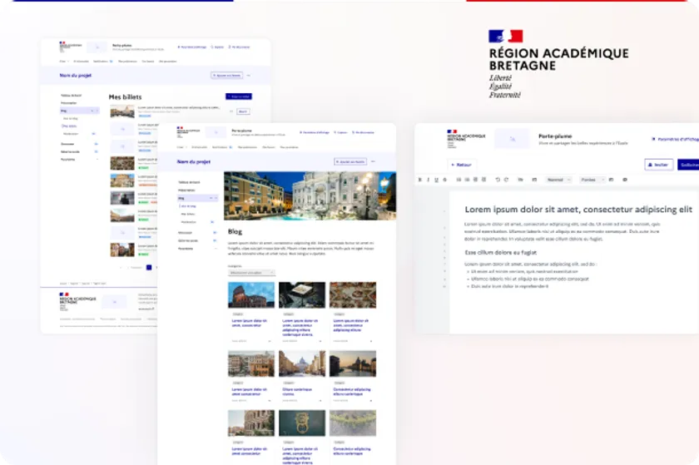Screen dimensions: 699x465
Task: Select Modération in Mes billets page sidebar
Action: click(71, 134)
